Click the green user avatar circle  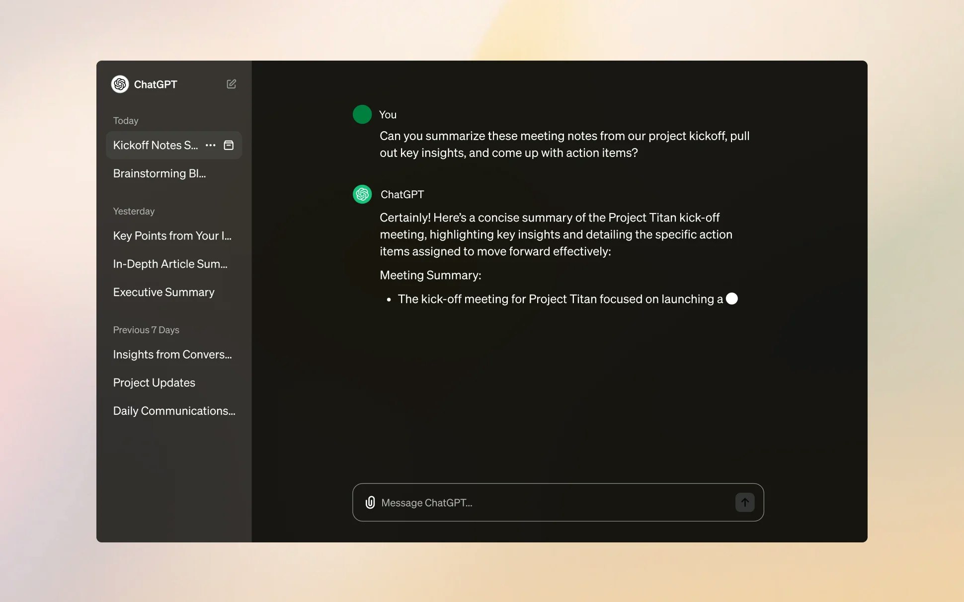pyautogui.click(x=362, y=114)
